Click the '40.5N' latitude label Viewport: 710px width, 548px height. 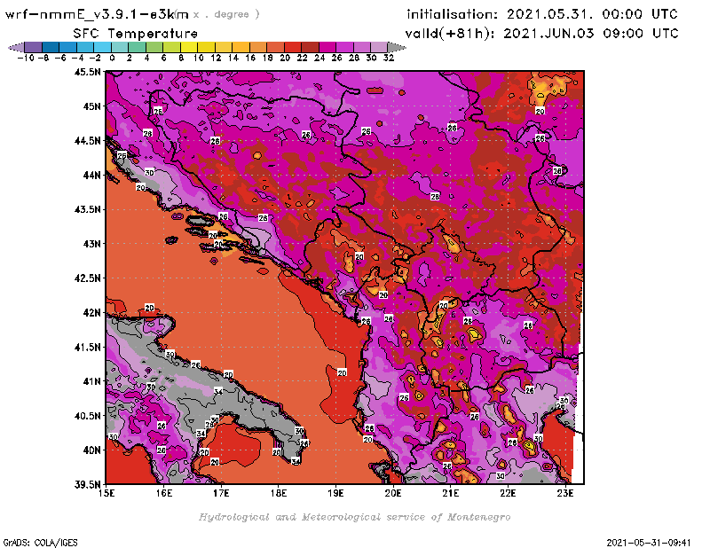(x=87, y=416)
